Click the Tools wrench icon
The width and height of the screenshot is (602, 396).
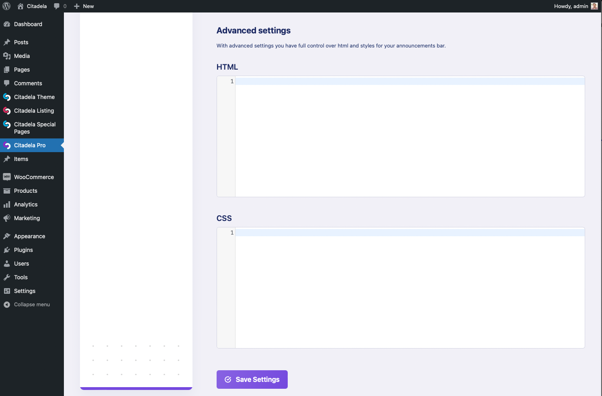7,277
